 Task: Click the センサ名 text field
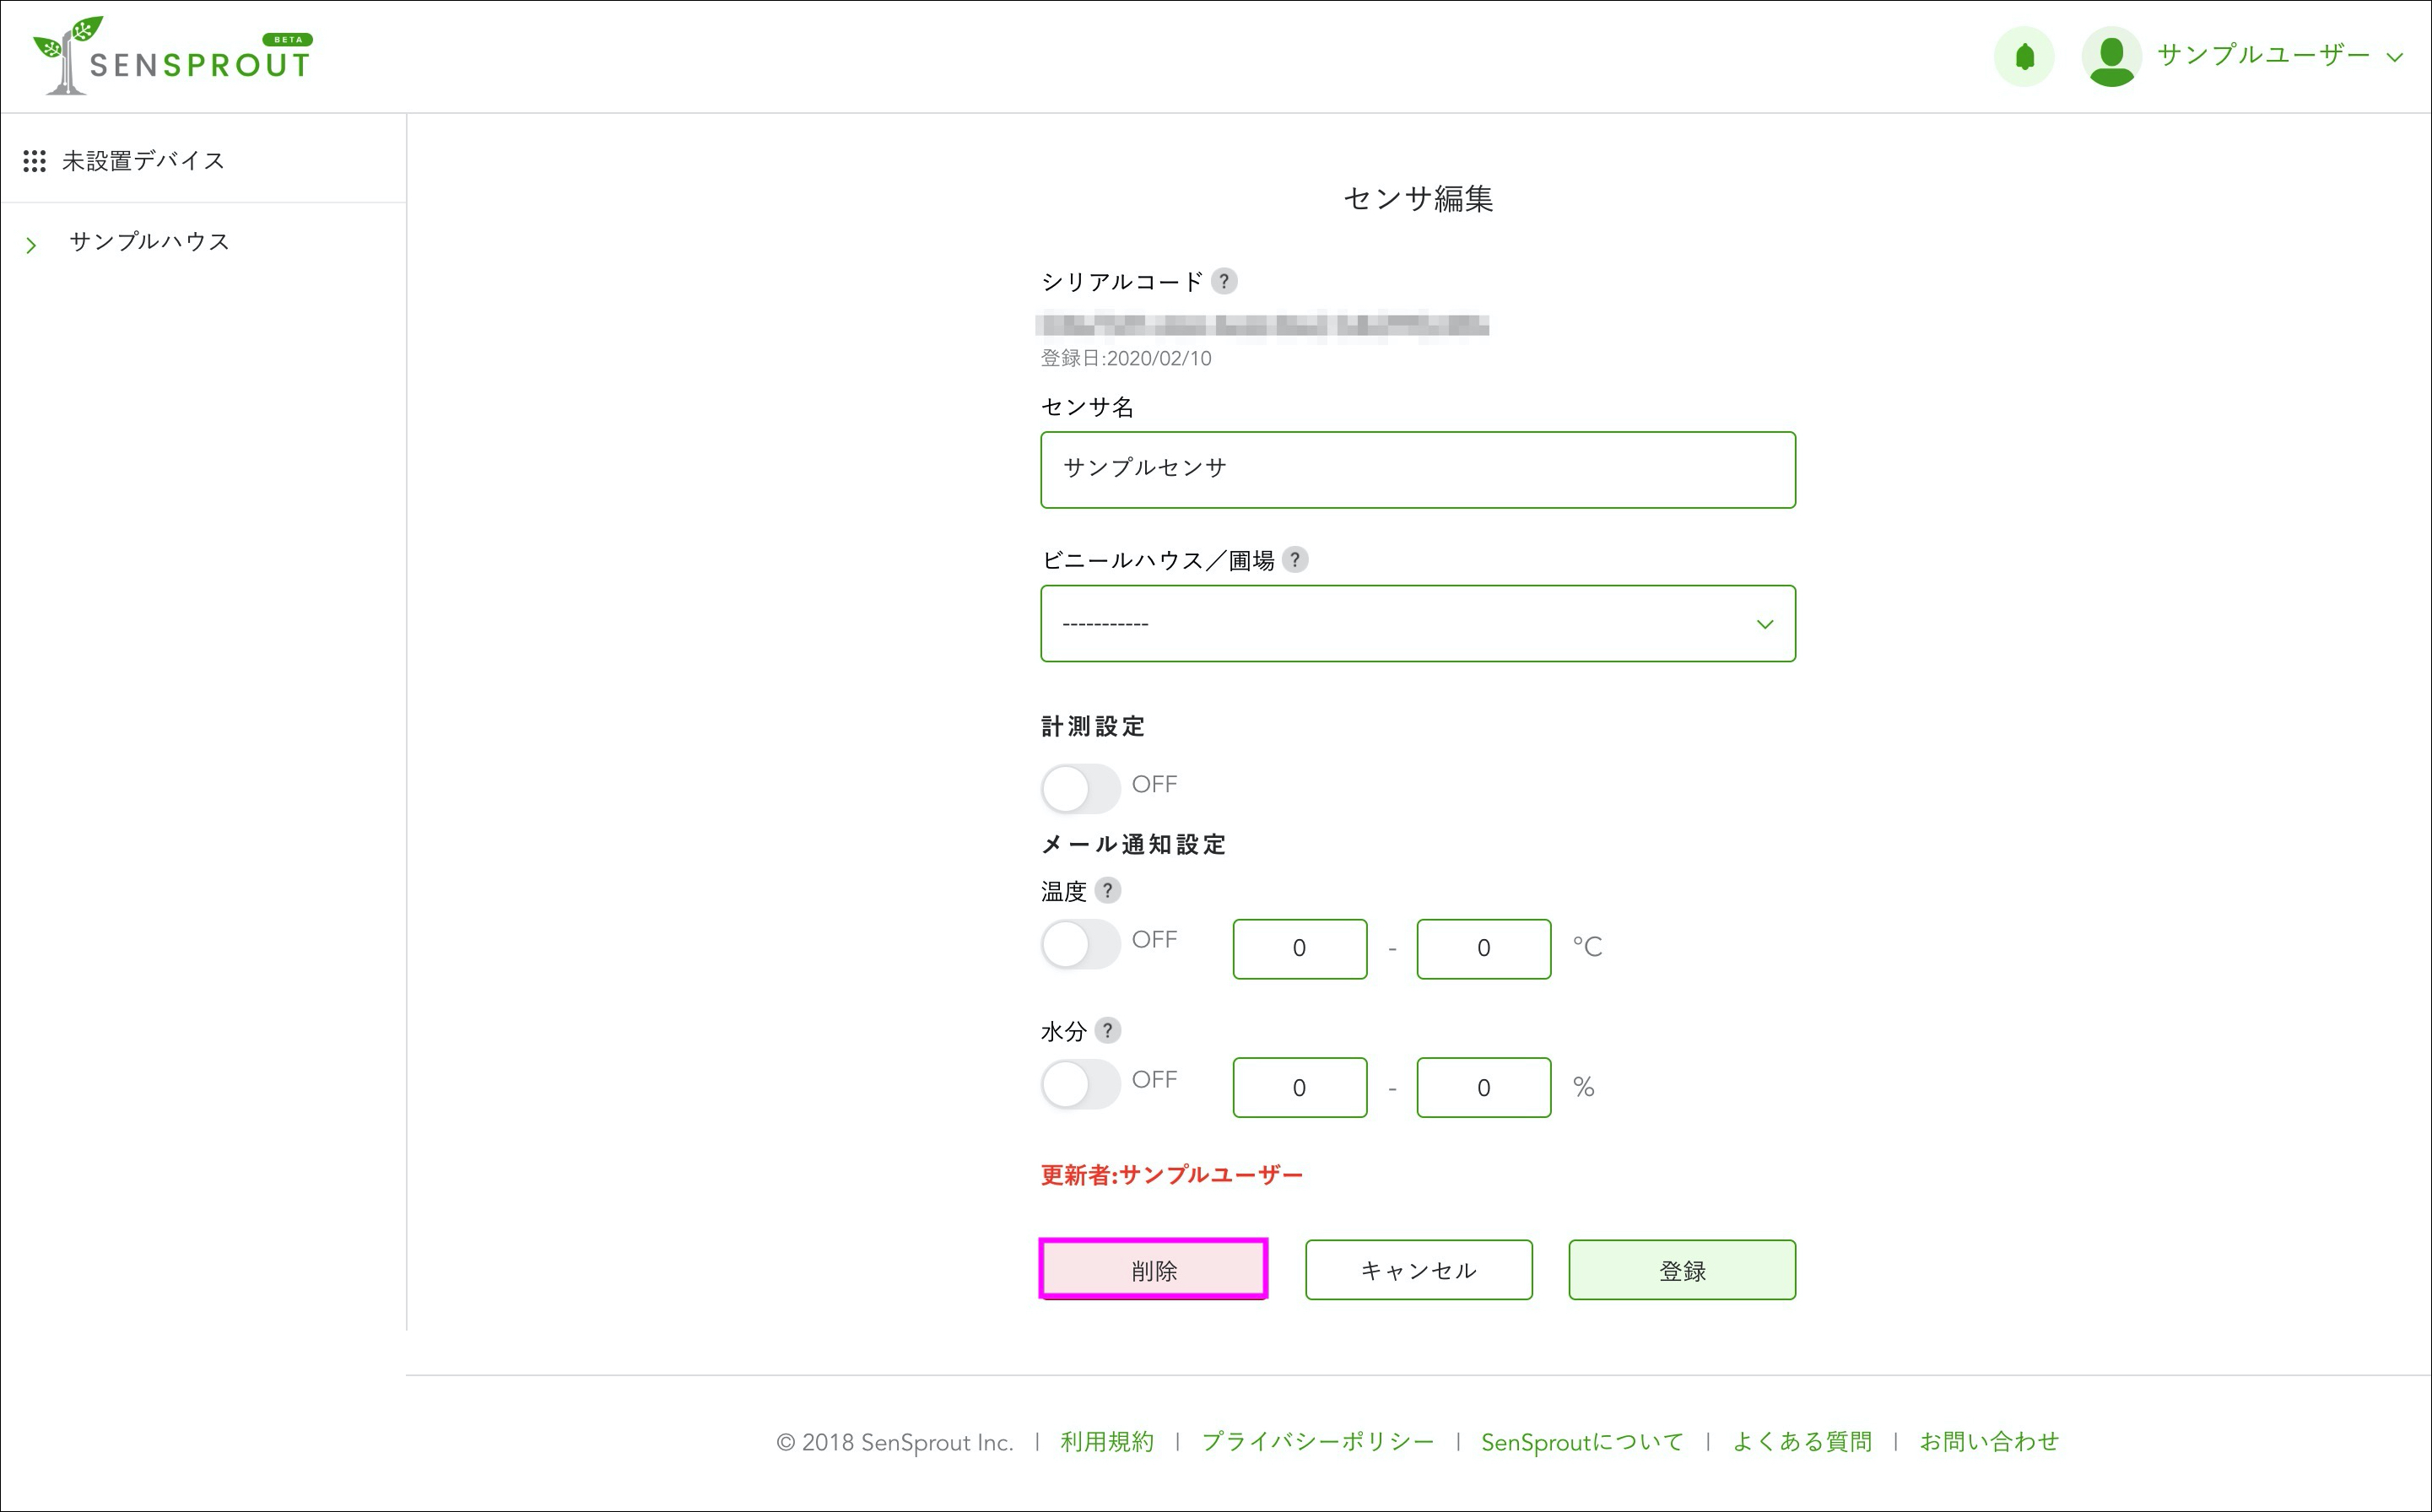pyautogui.click(x=1418, y=470)
